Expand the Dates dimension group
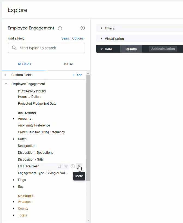The image size is (183, 223). pyautogui.click(x=14, y=139)
